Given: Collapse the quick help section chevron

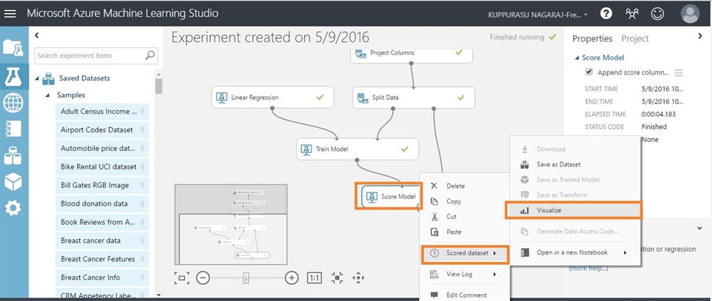Looking at the screenshot, I should [699, 229].
